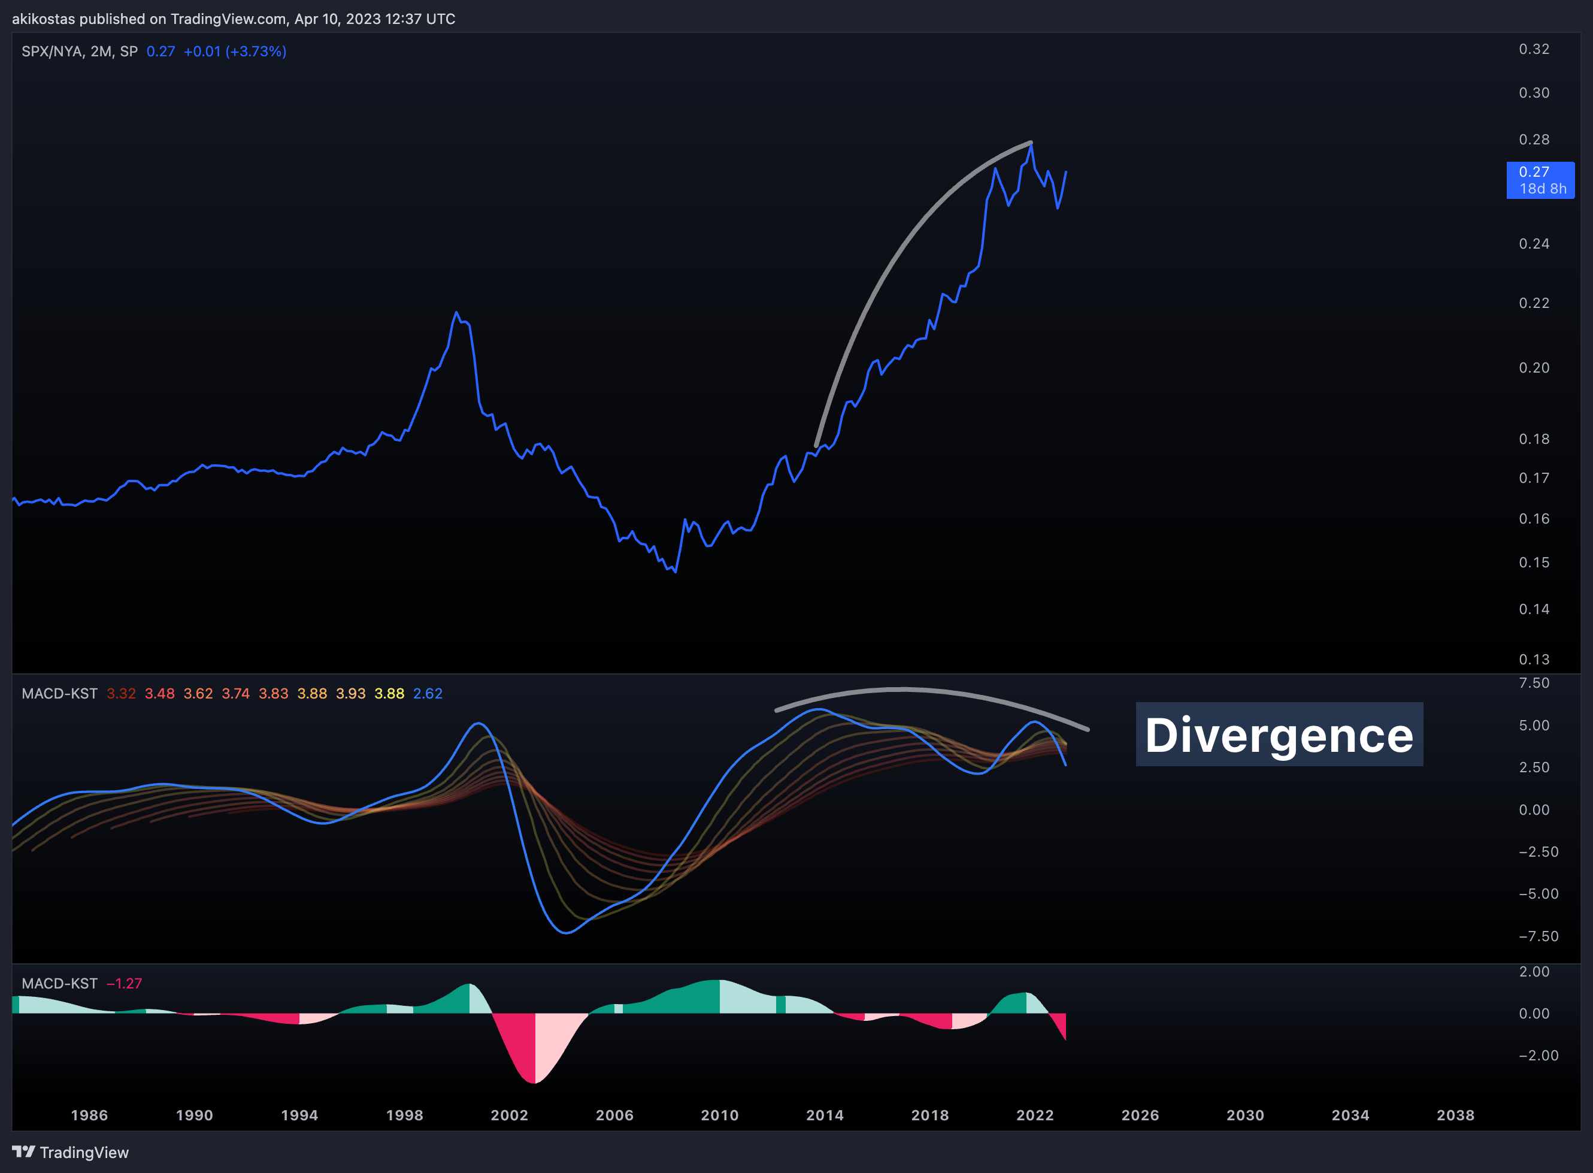1593x1173 pixels.
Task: Click the blue 2.62 MACD-KST value
Action: [428, 693]
